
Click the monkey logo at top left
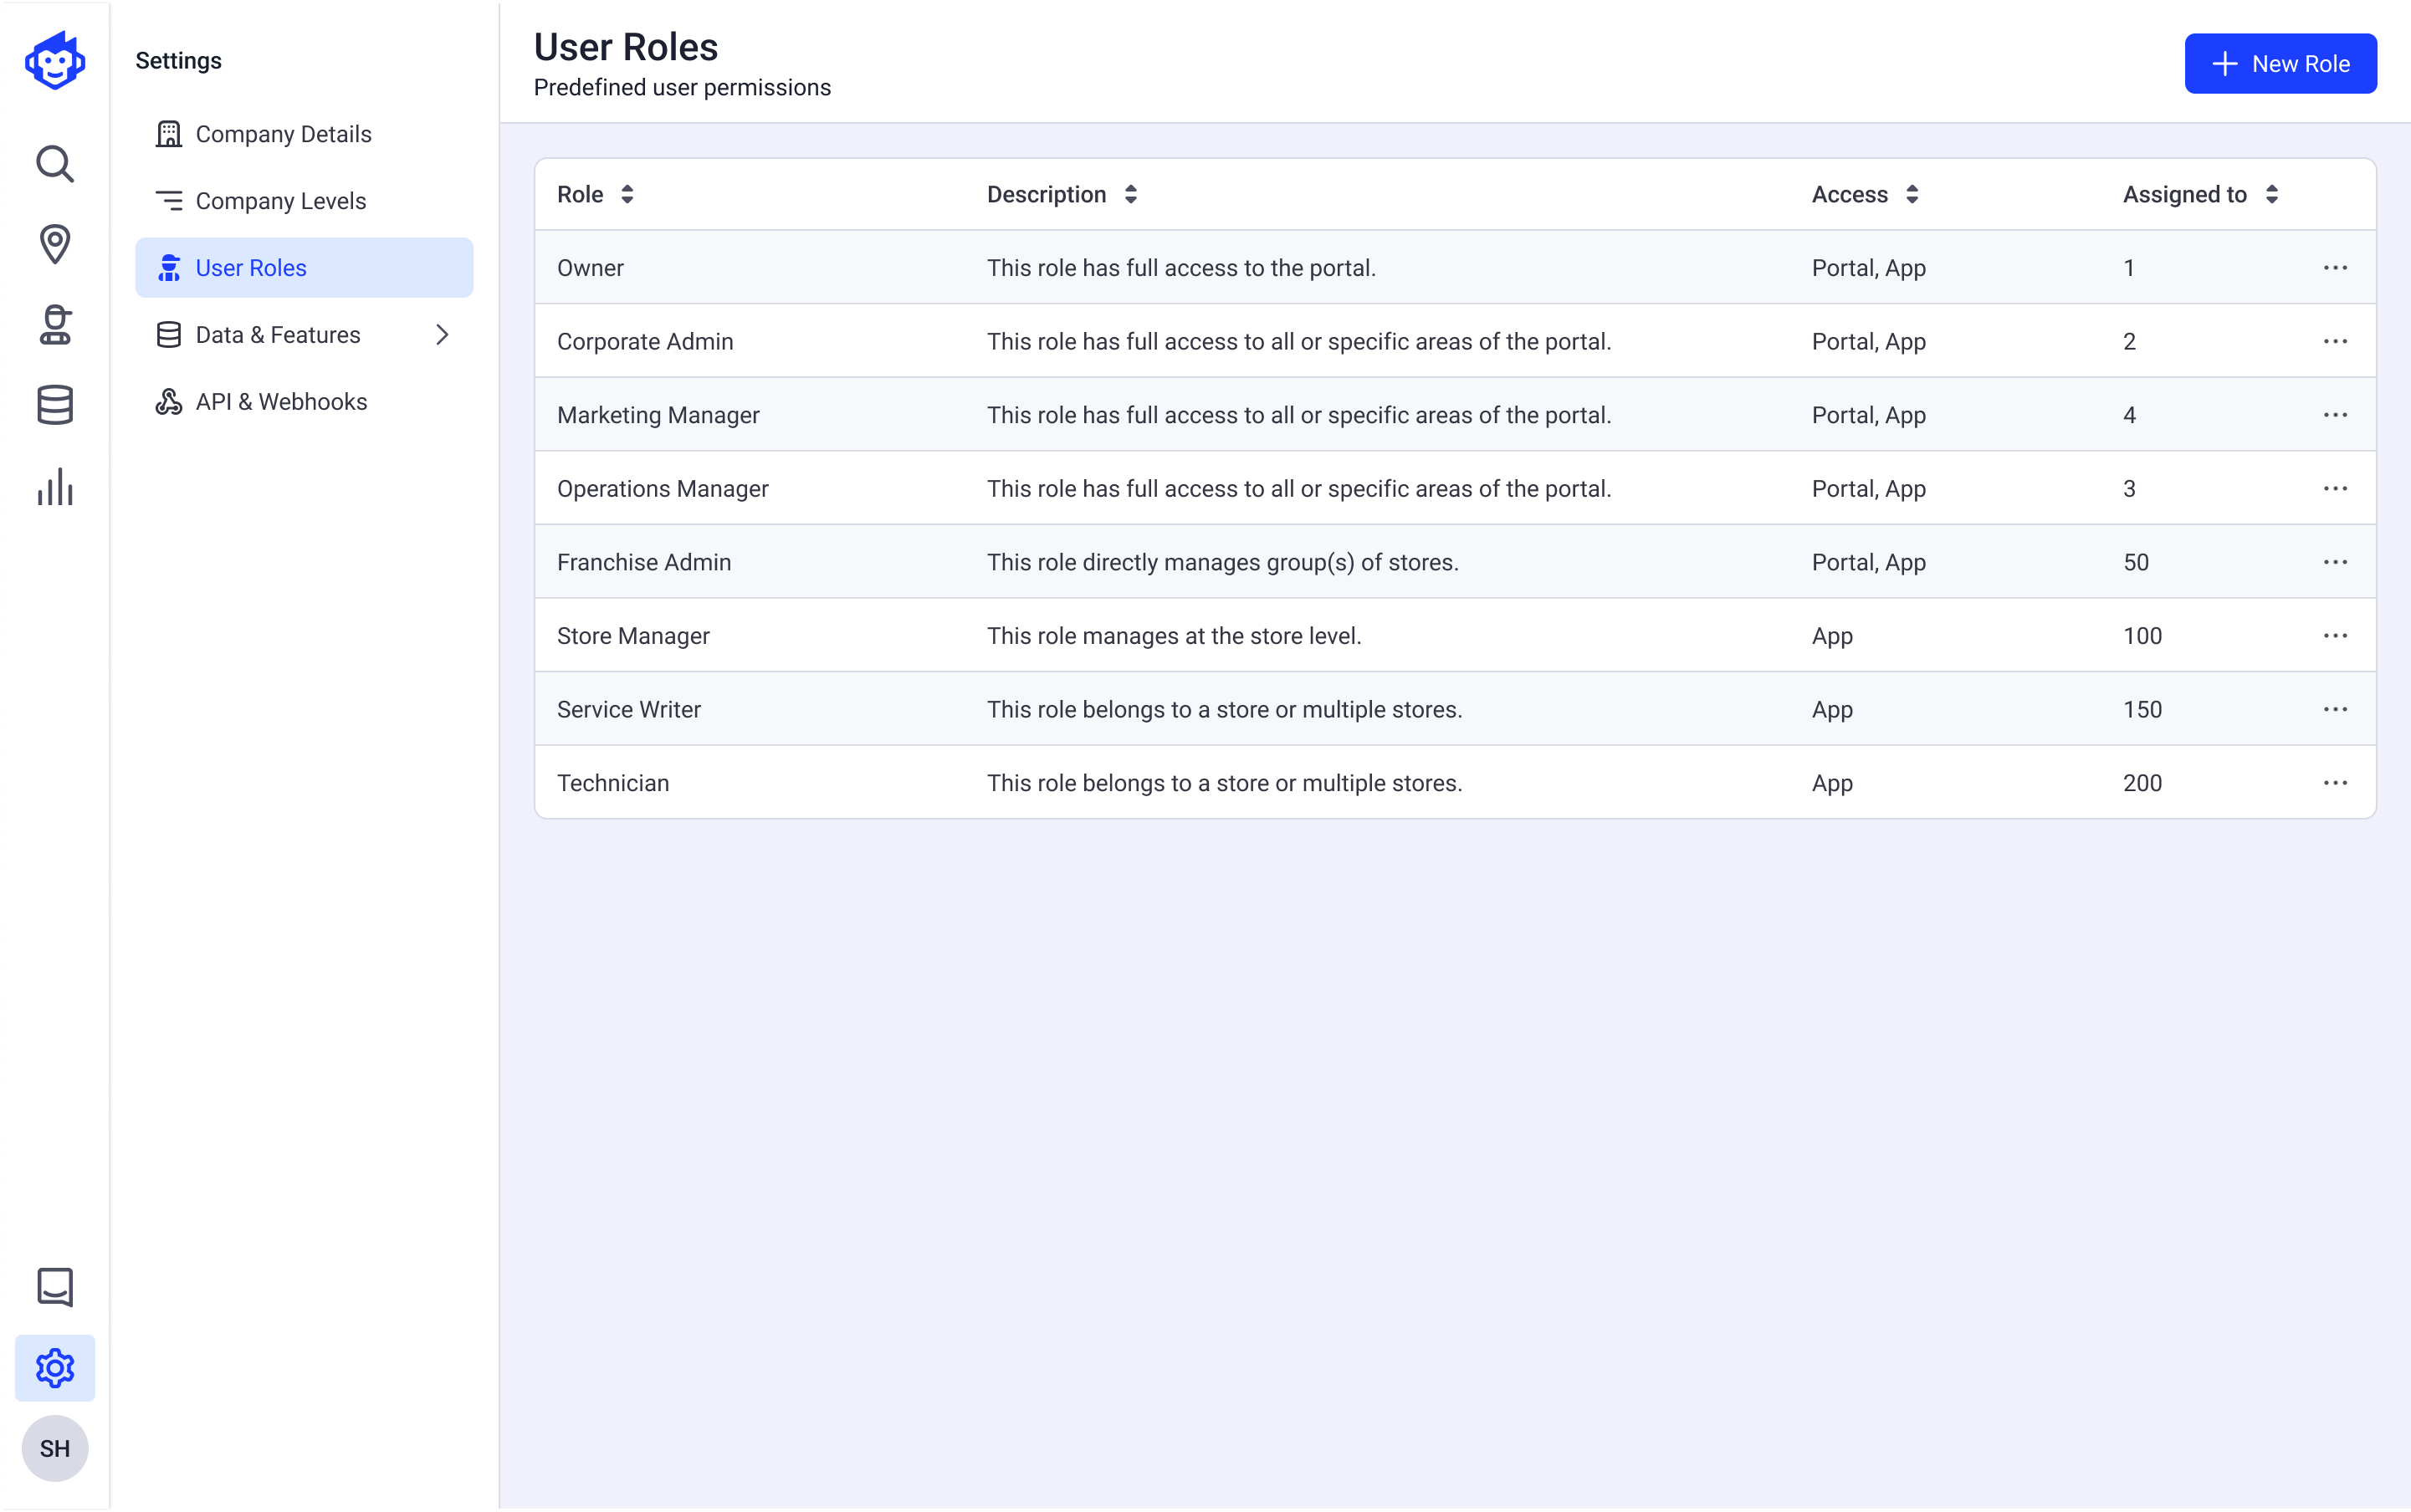pyautogui.click(x=55, y=60)
